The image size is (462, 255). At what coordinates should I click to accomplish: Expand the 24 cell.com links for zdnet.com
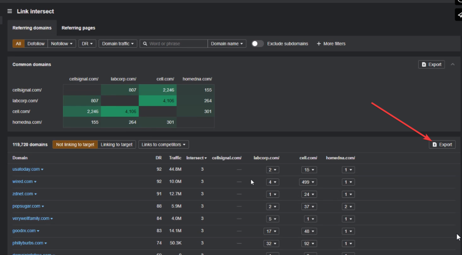[309, 194]
